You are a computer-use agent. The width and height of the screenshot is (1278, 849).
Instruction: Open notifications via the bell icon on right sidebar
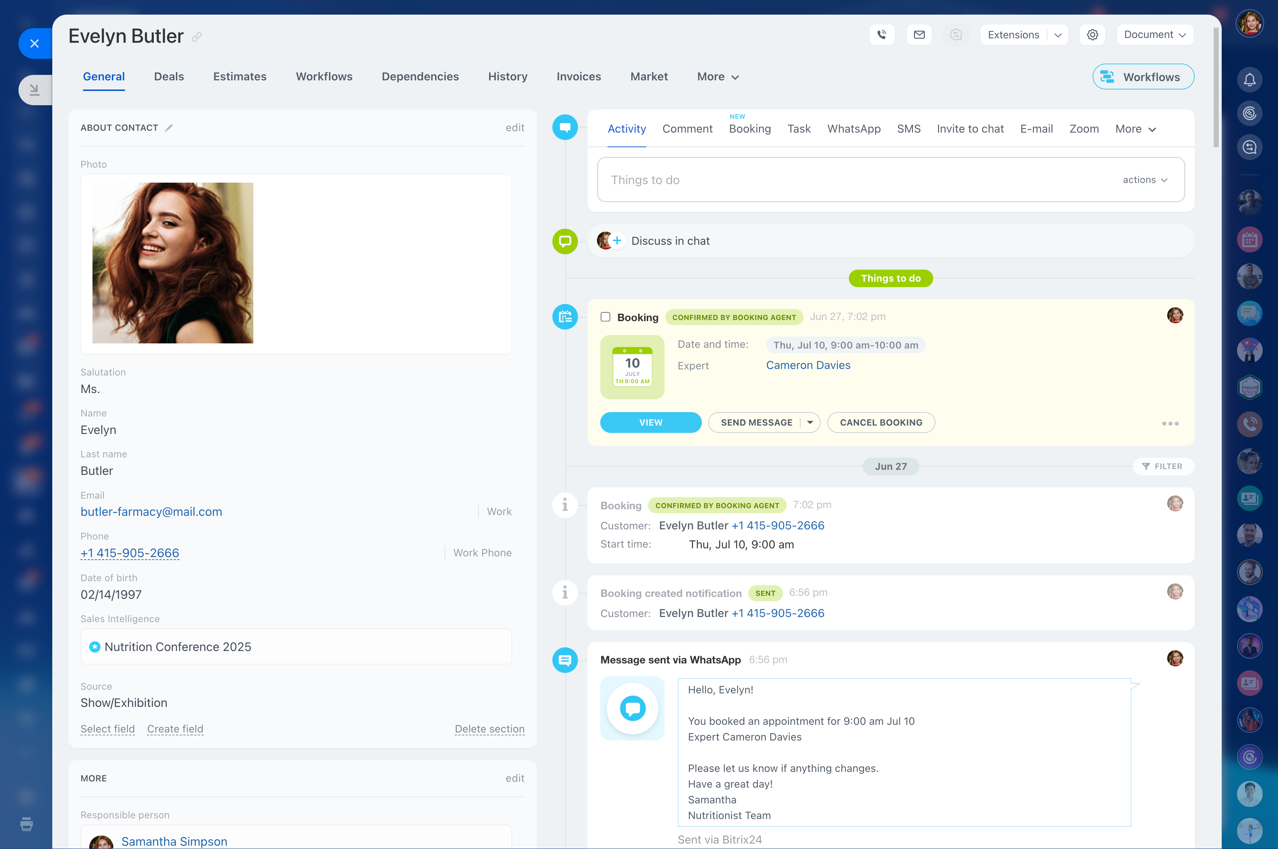tap(1250, 80)
